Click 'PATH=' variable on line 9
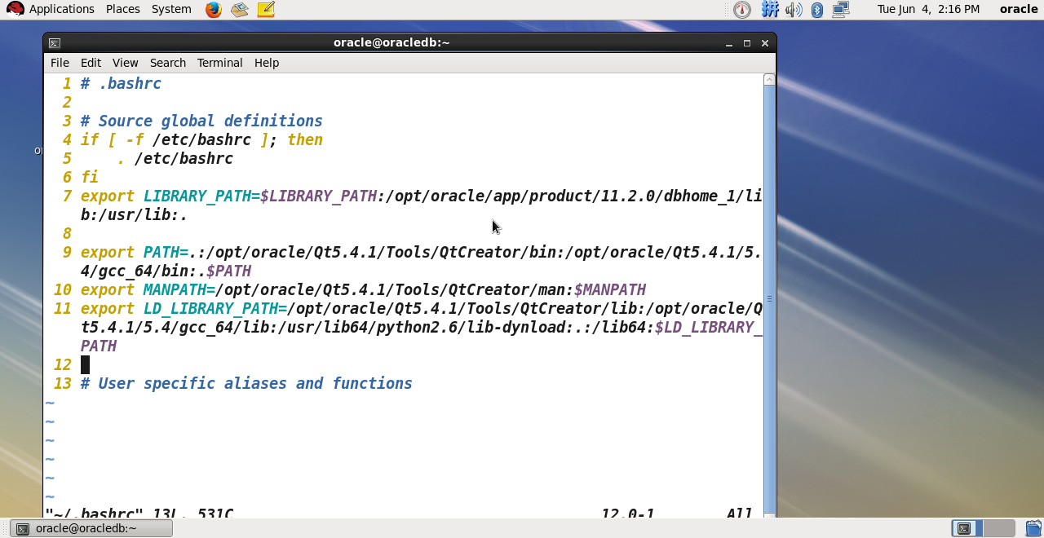Image resolution: width=1044 pixels, height=538 pixels. click(x=166, y=252)
